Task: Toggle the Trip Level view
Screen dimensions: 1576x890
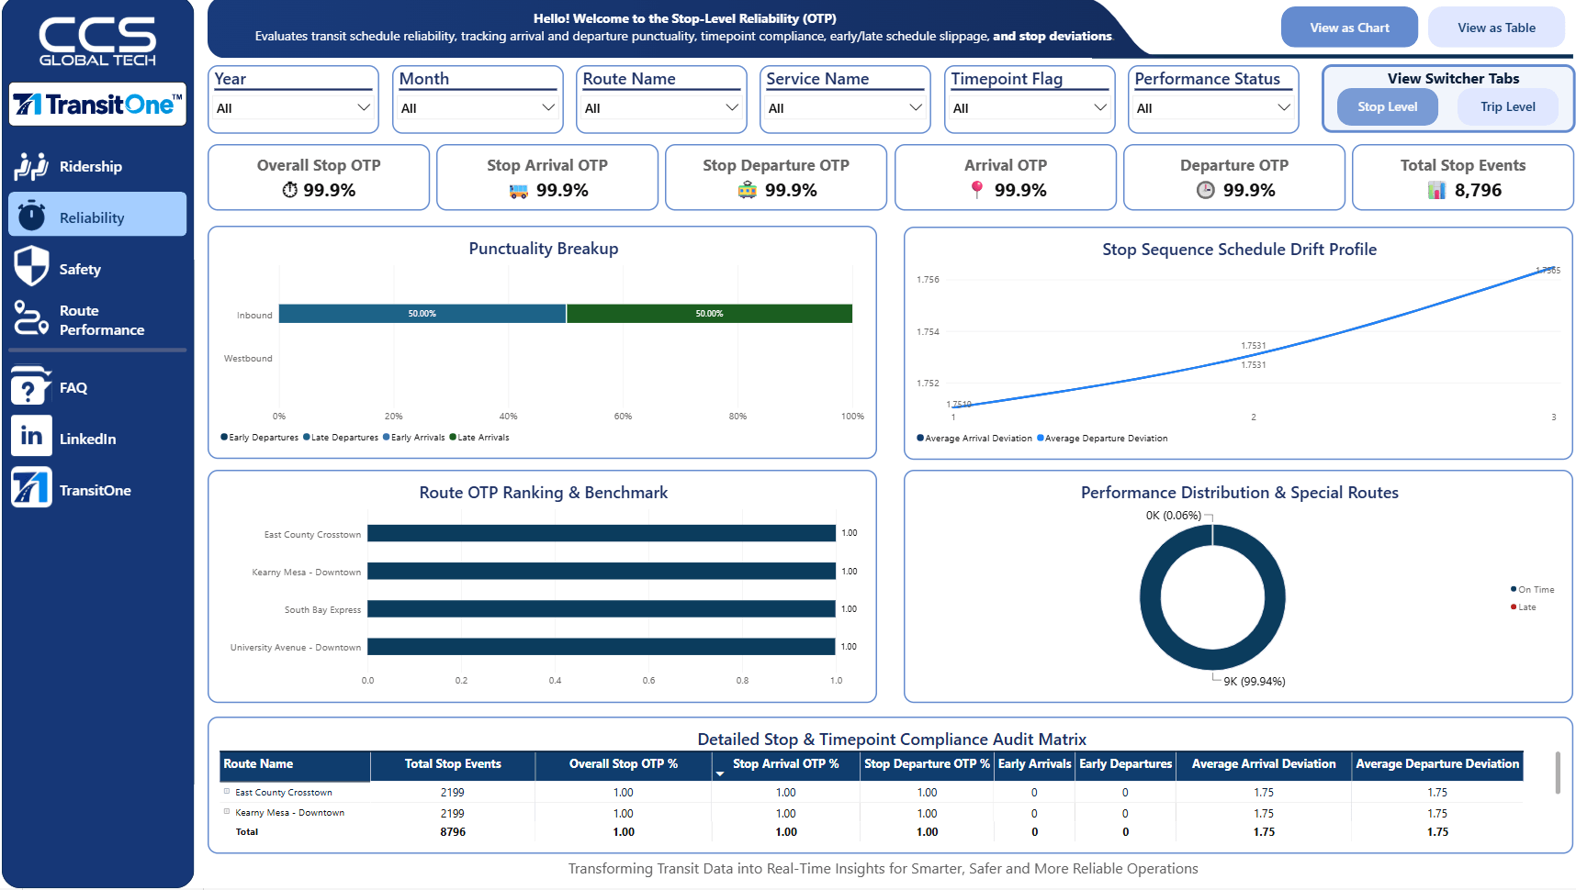Action: [x=1507, y=107]
